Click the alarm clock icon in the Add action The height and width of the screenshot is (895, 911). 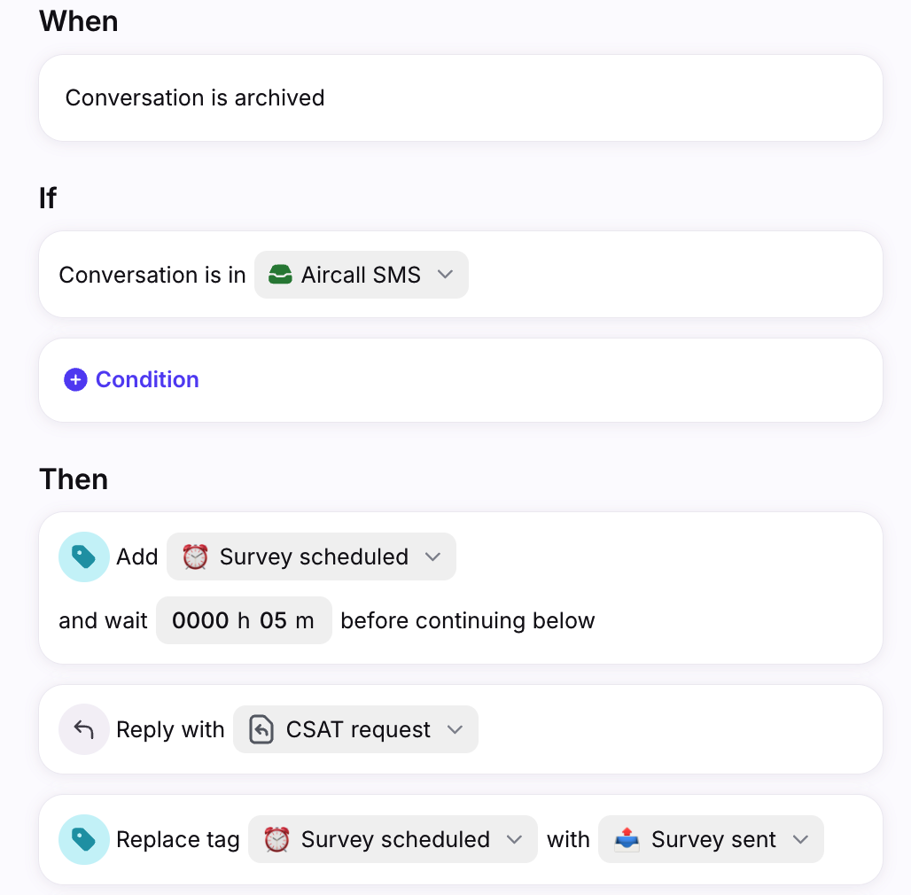(x=195, y=557)
